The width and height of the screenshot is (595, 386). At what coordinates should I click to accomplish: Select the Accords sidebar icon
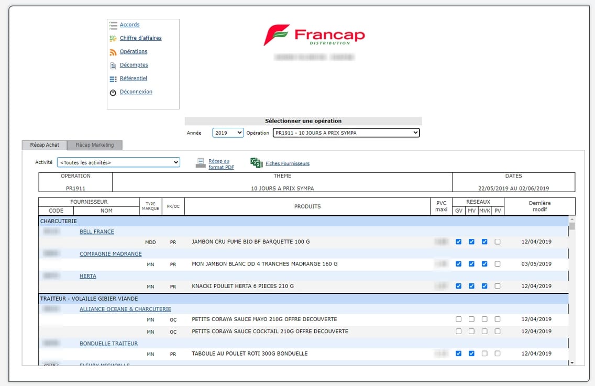point(113,24)
